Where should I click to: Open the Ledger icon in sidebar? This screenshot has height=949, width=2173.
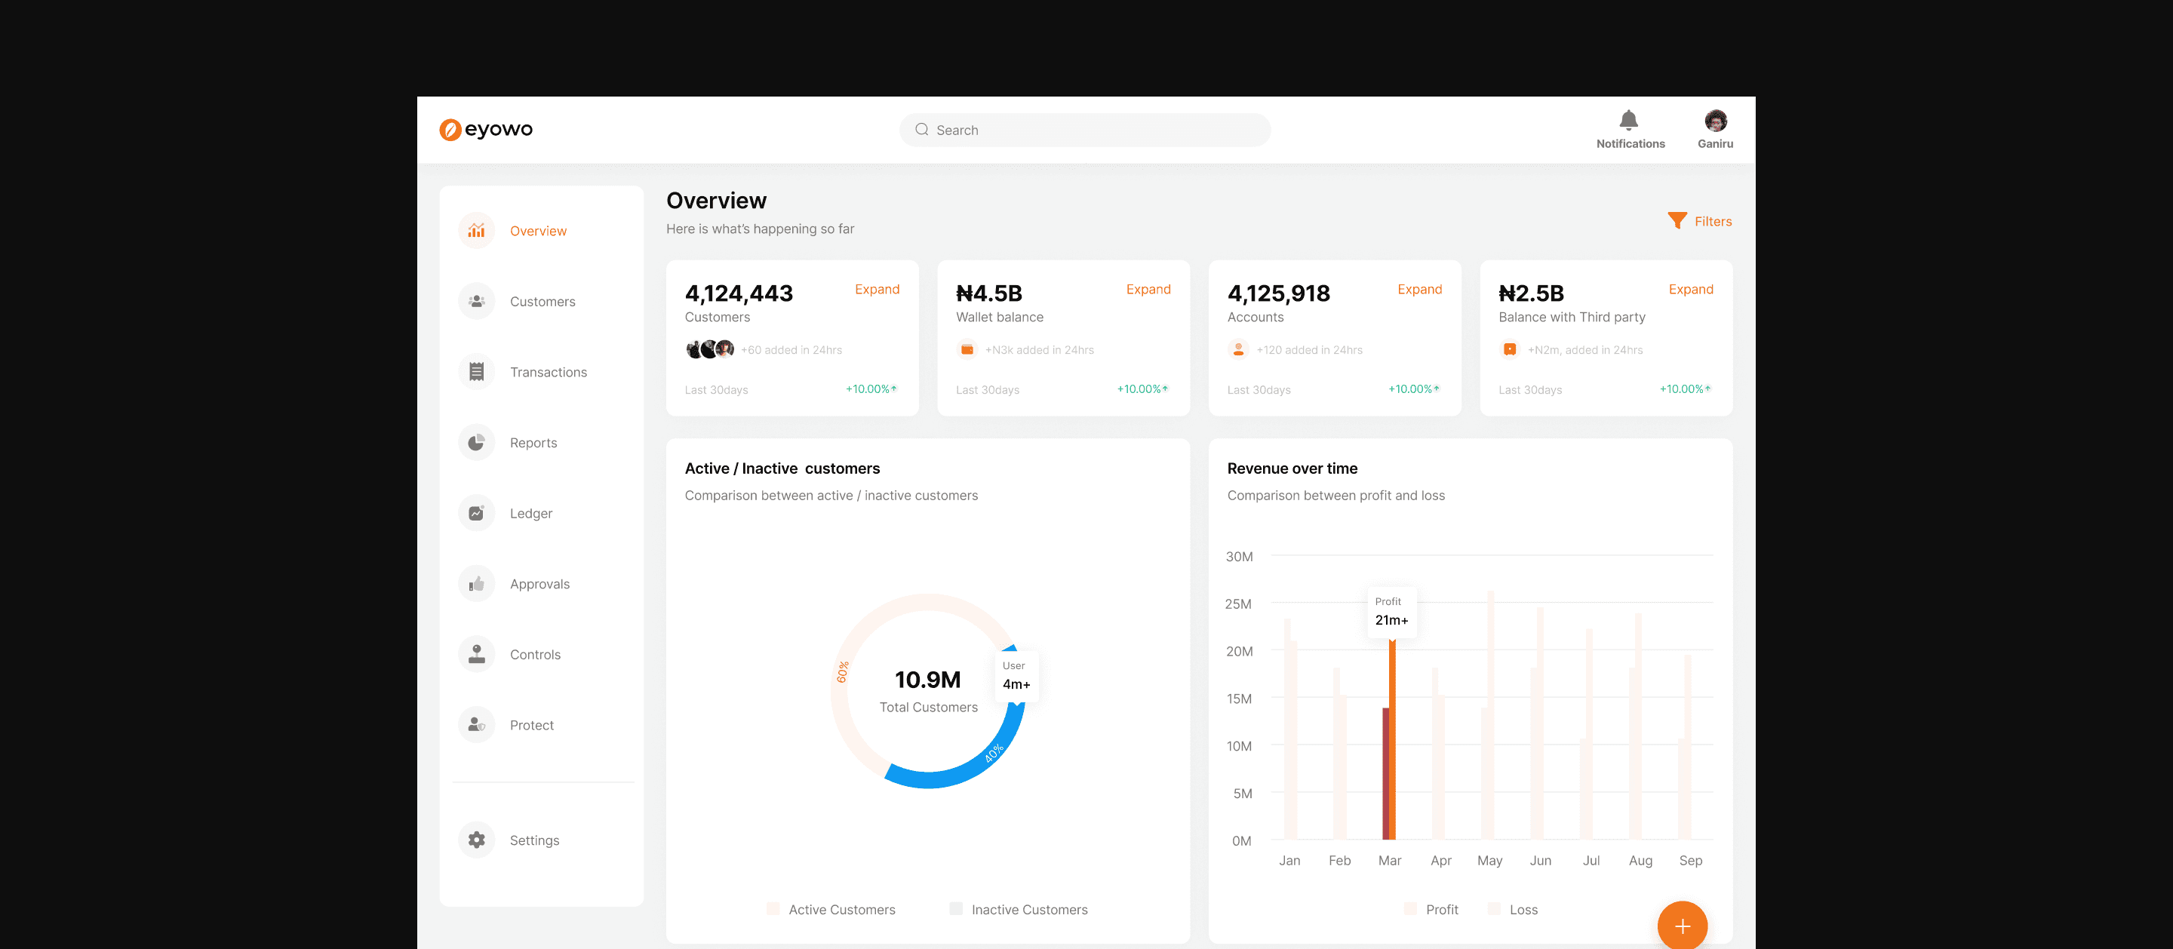tap(476, 513)
